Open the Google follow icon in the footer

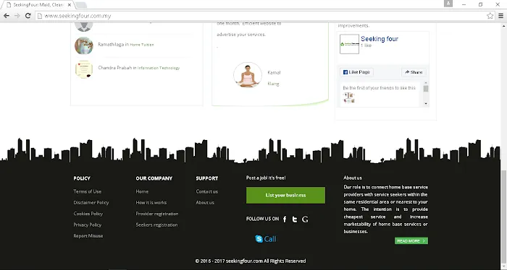pos(305,219)
